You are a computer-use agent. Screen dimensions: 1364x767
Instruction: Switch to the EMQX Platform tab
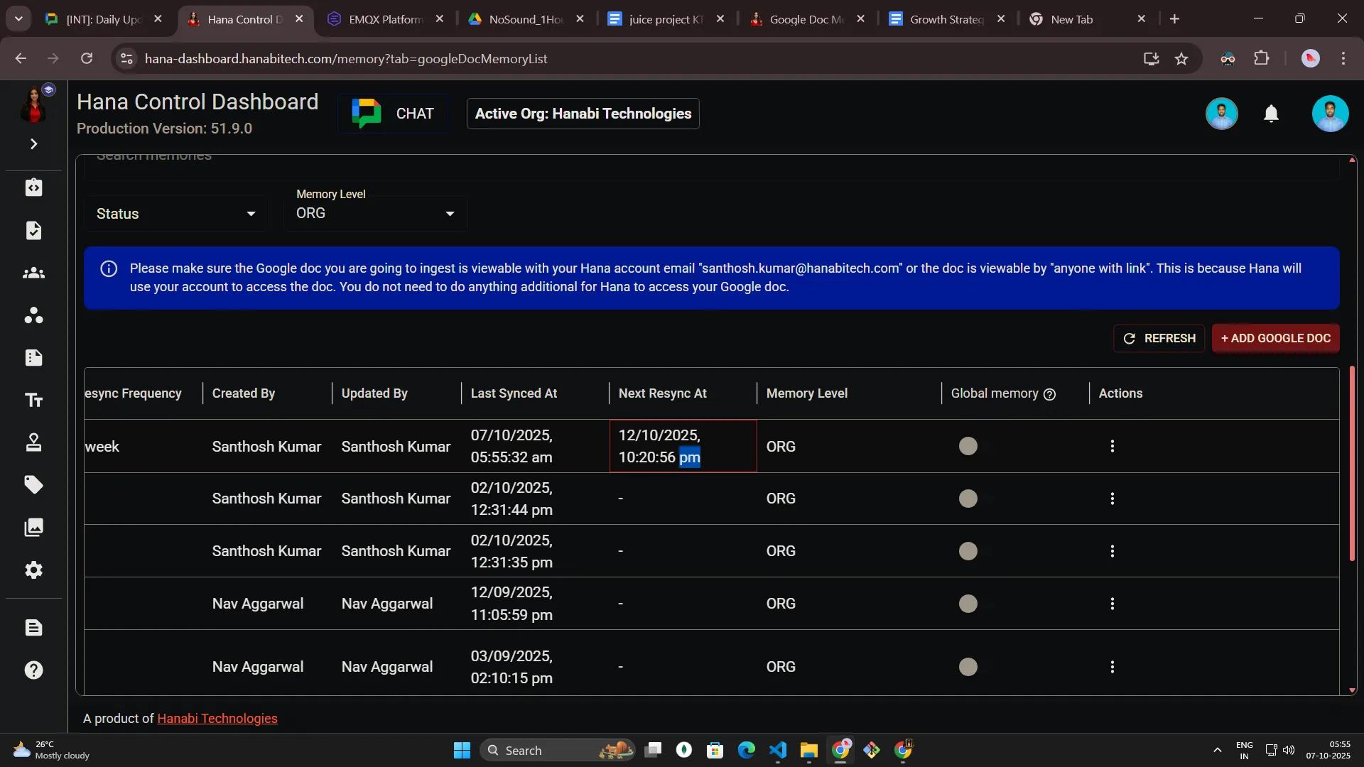pos(384,19)
